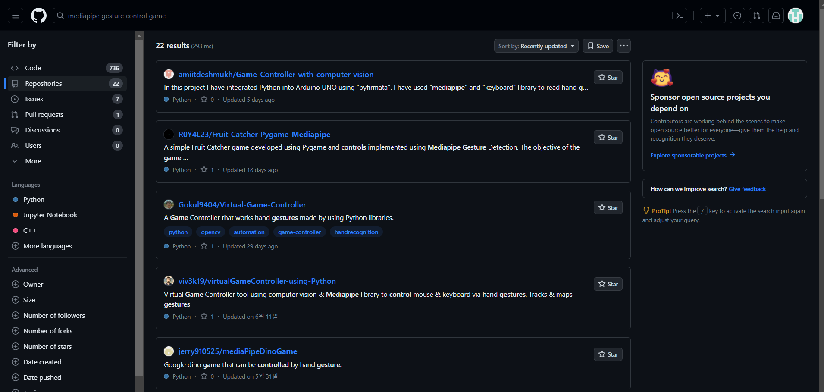The height and width of the screenshot is (392, 824).
Task: Filter by Python language
Action: [x=66, y=200]
